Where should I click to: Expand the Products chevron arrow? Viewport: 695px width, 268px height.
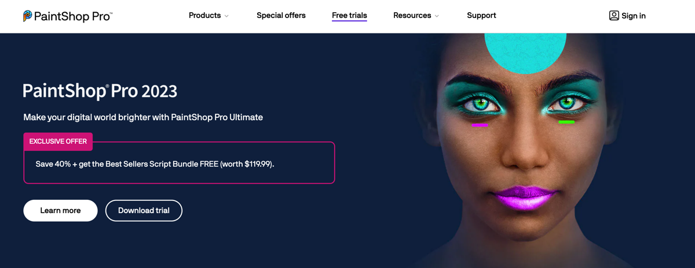coord(226,16)
